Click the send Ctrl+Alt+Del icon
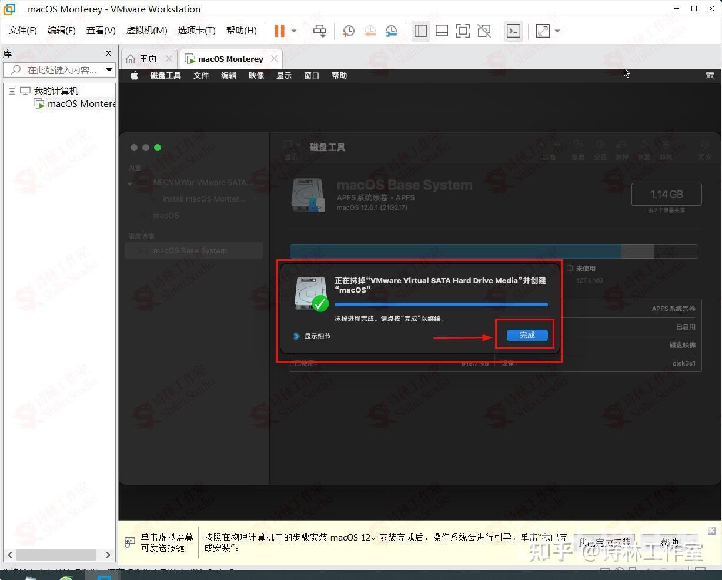 click(x=319, y=31)
